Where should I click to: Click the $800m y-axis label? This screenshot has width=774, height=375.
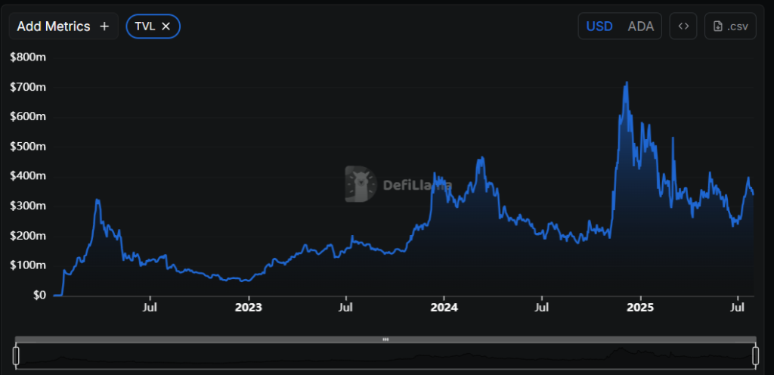28,57
